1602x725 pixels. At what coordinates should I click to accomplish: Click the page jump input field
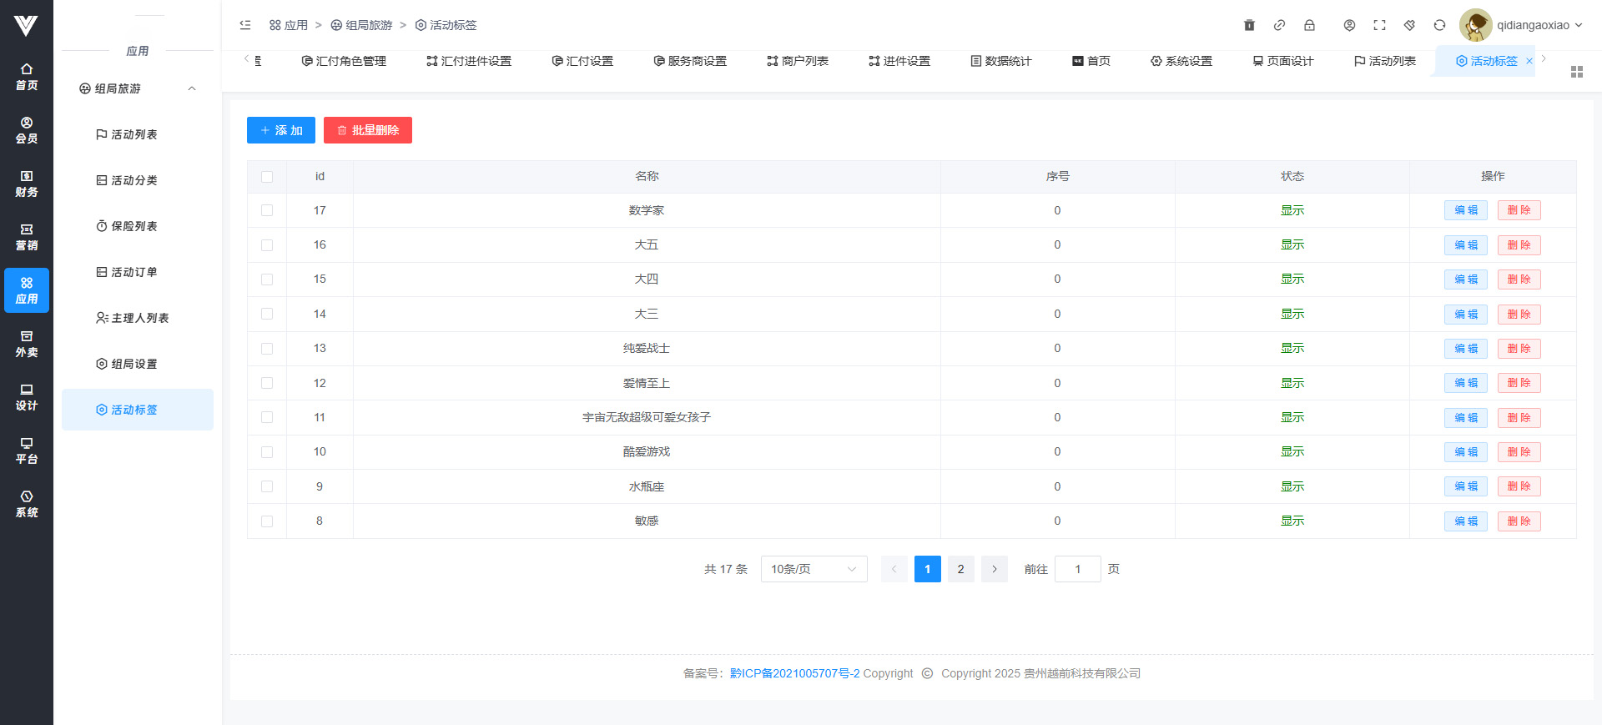[x=1077, y=569]
